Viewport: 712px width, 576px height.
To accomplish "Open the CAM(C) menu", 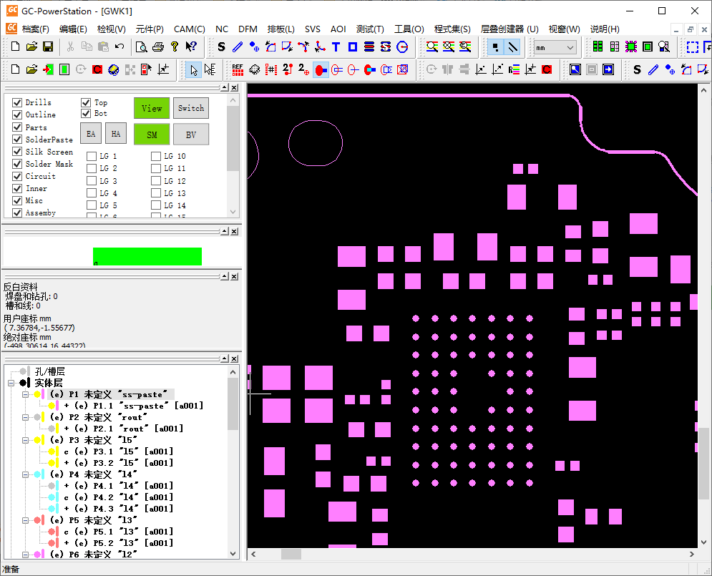I will 189,29.
